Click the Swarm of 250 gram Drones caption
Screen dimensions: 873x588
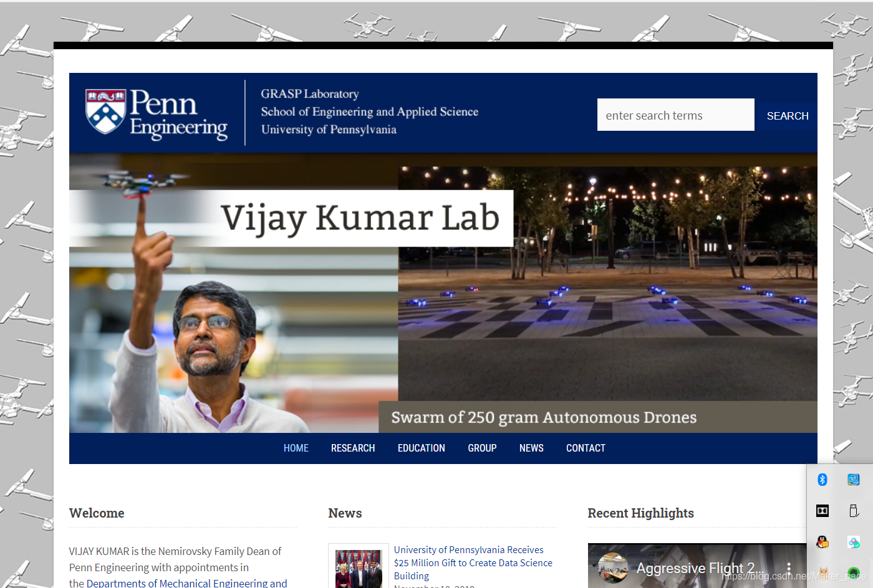[x=544, y=417]
